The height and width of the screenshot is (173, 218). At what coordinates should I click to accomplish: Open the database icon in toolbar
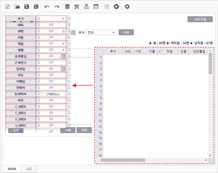pyautogui.click(x=67, y=7)
